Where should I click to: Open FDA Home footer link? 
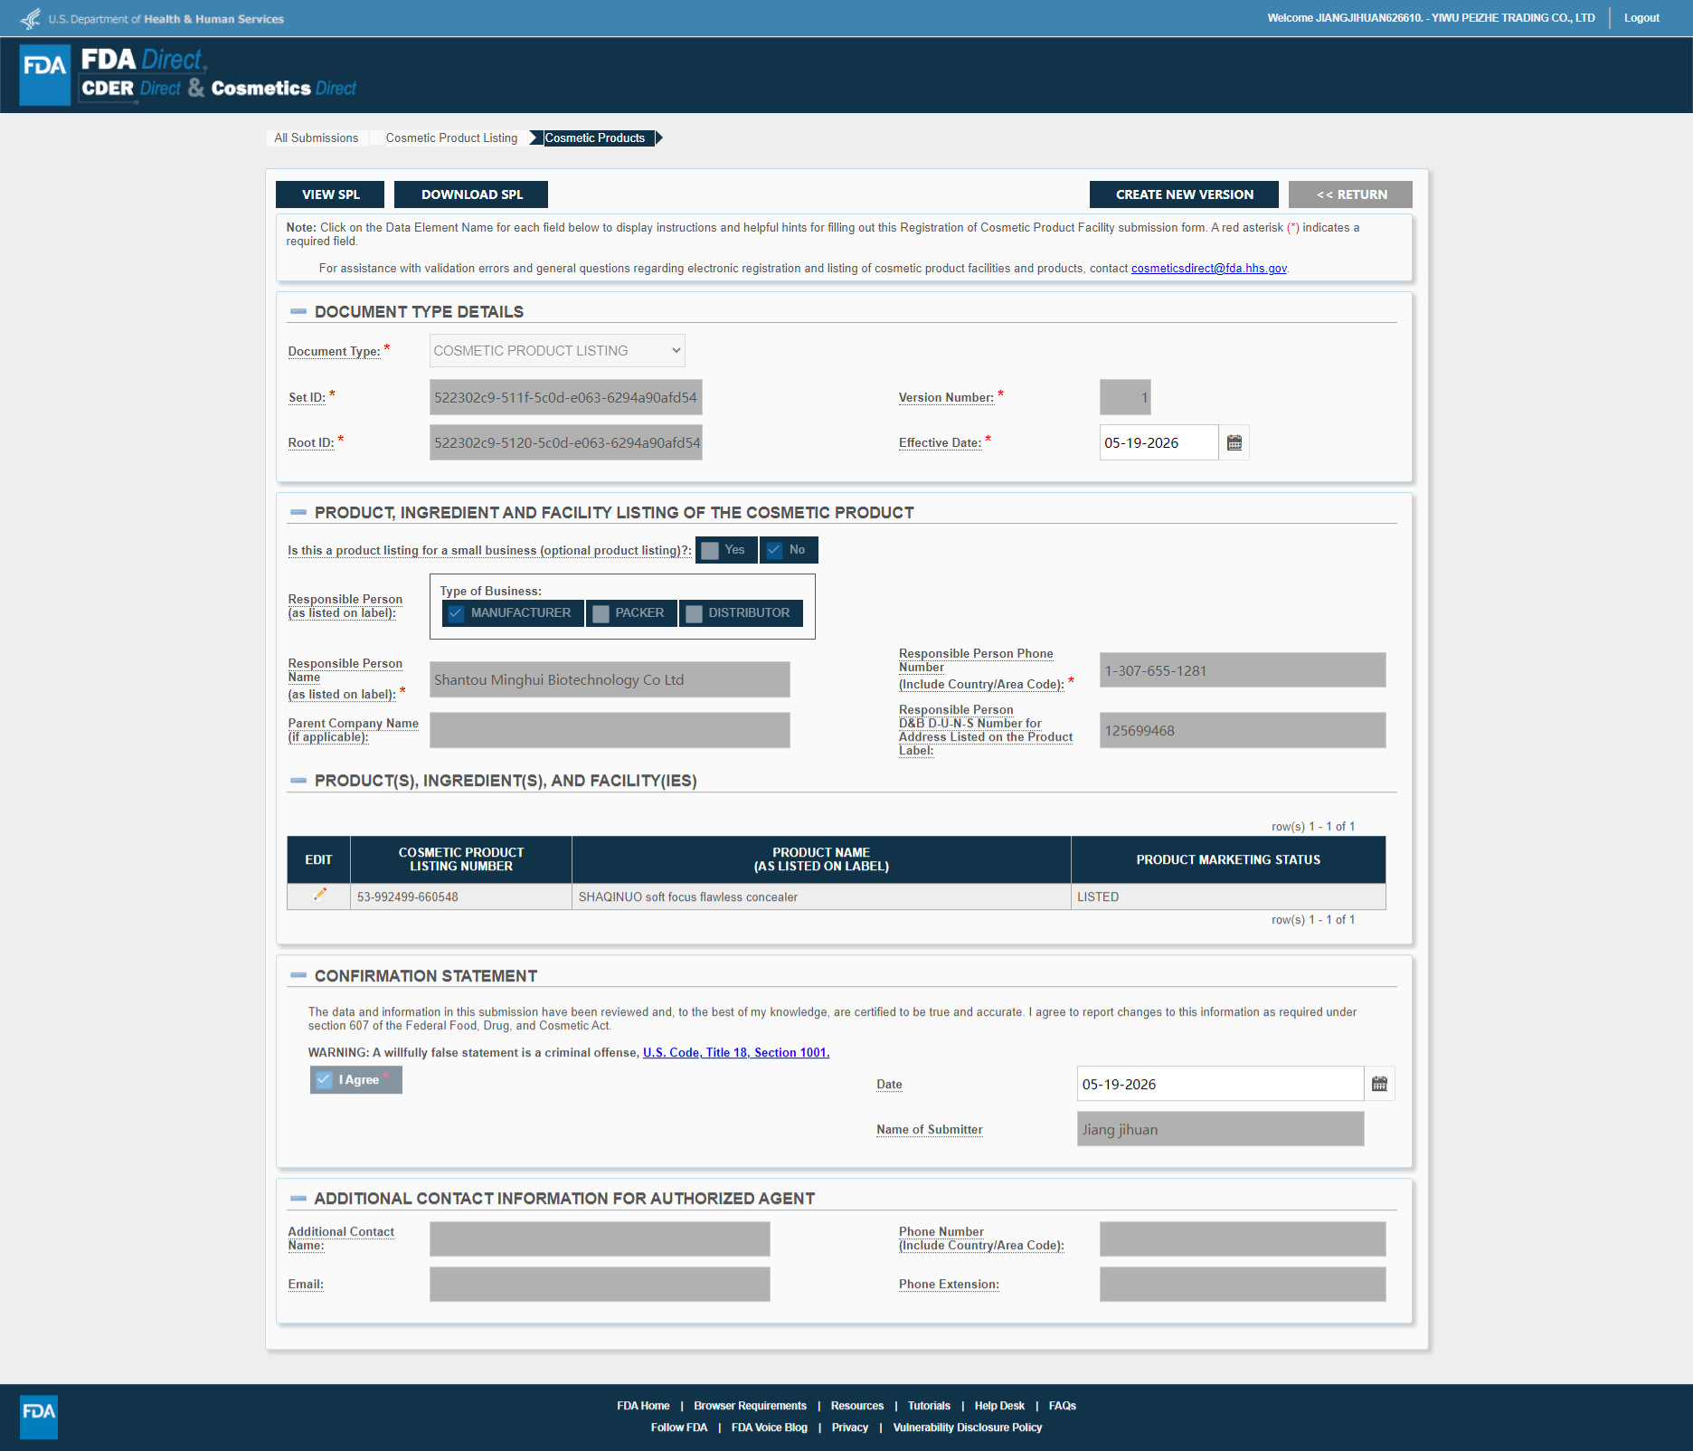click(x=643, y=1406)
